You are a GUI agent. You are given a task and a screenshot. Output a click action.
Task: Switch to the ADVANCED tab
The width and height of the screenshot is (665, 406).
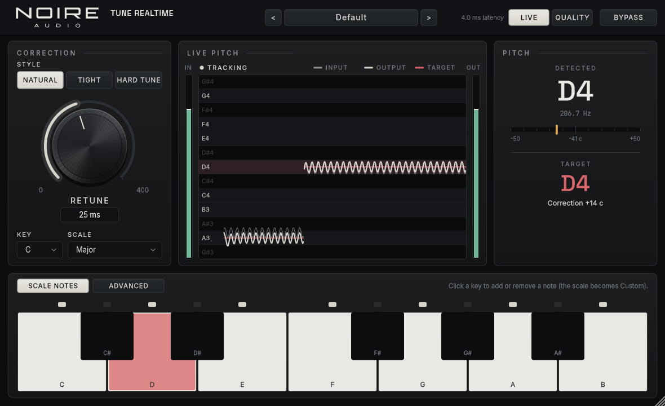point(128,286)
